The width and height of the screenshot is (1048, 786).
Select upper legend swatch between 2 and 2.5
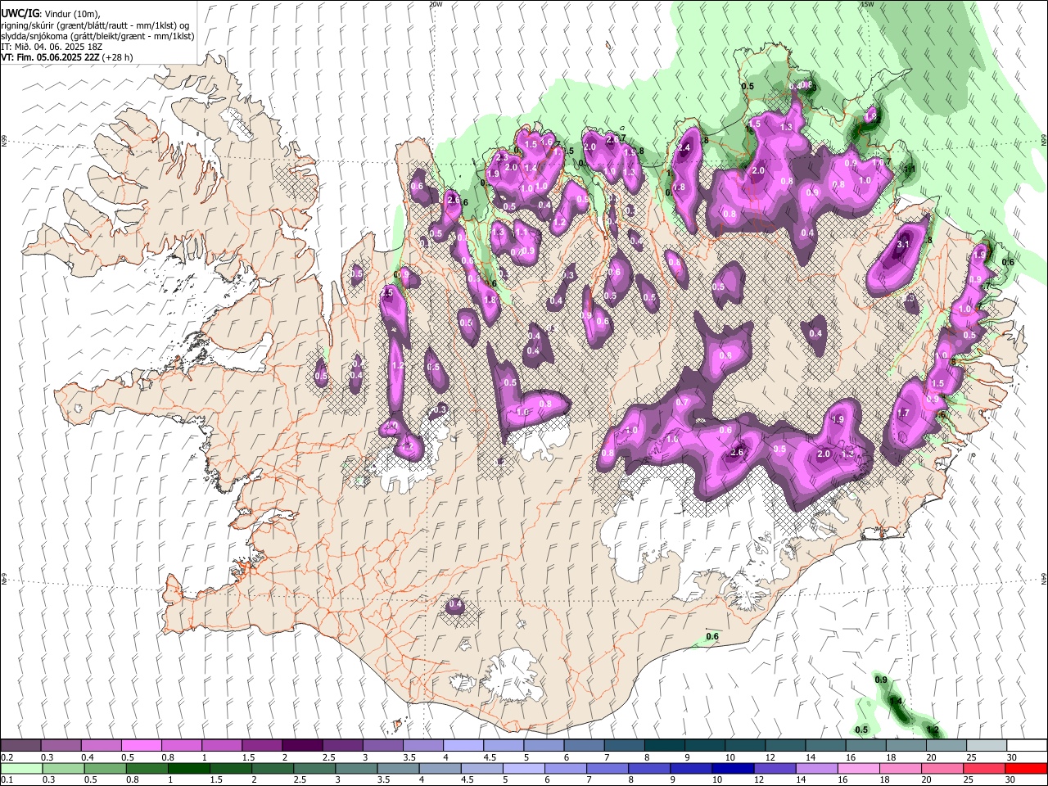pos(301,745)
